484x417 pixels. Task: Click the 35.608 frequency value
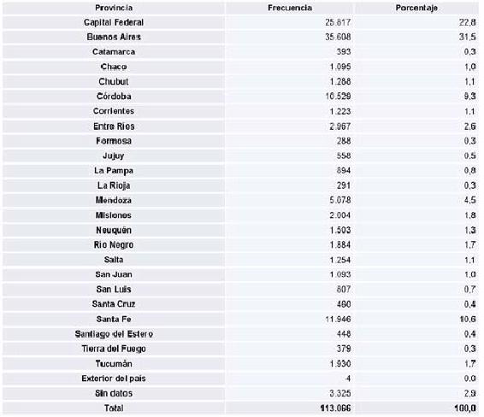[x=338, y=37]
